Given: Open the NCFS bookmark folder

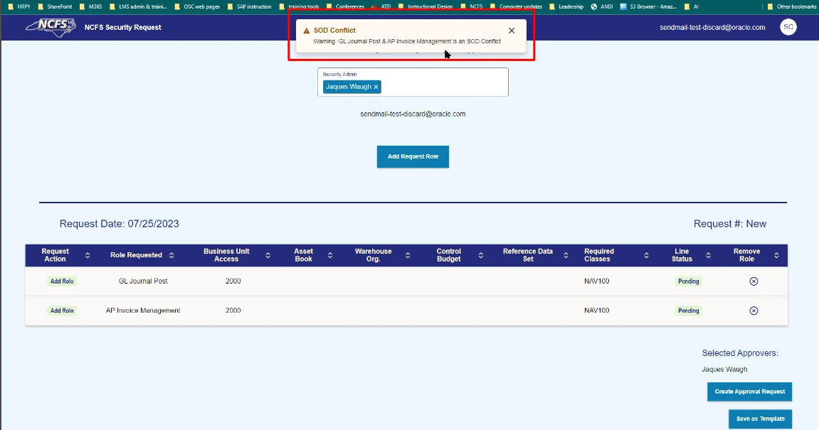Looking at the screenshot, I should pyautogui.click(x=472, y=7).
